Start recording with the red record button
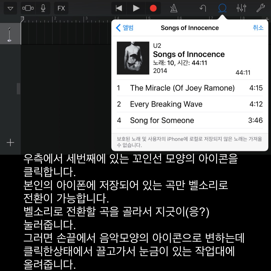Image resolution: width=271 pixels, height=271 pixels. [x=153, y=8]
